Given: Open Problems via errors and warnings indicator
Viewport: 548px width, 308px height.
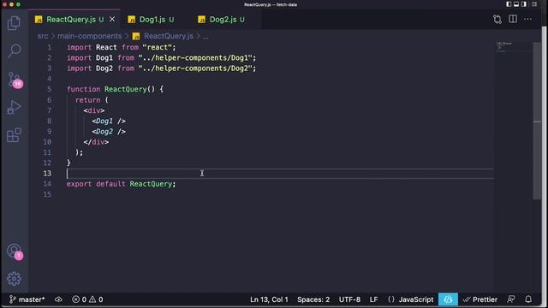Looking at the screenshot, I should coord(87,299).
